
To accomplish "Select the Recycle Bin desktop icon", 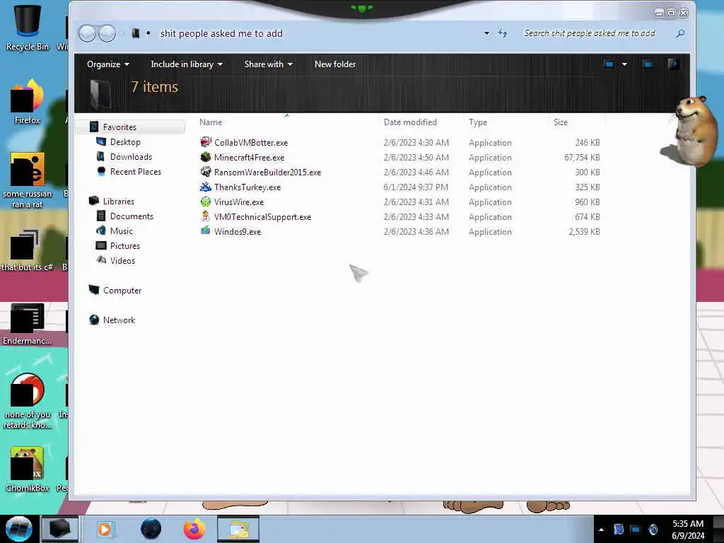I will pos(28,28).
